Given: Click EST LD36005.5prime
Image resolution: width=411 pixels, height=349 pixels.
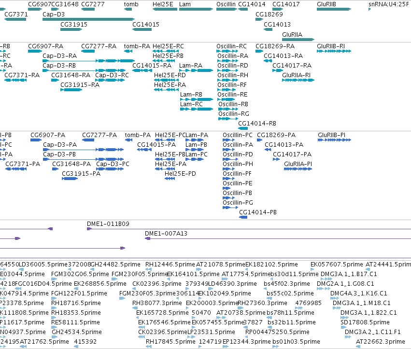Looking at the screenshot, I should point(22,269).
